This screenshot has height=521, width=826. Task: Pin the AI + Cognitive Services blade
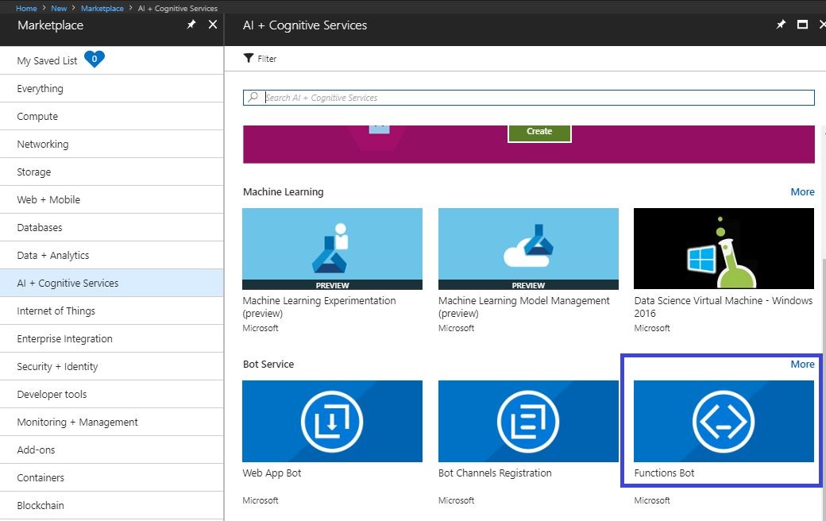click(781, 25)
